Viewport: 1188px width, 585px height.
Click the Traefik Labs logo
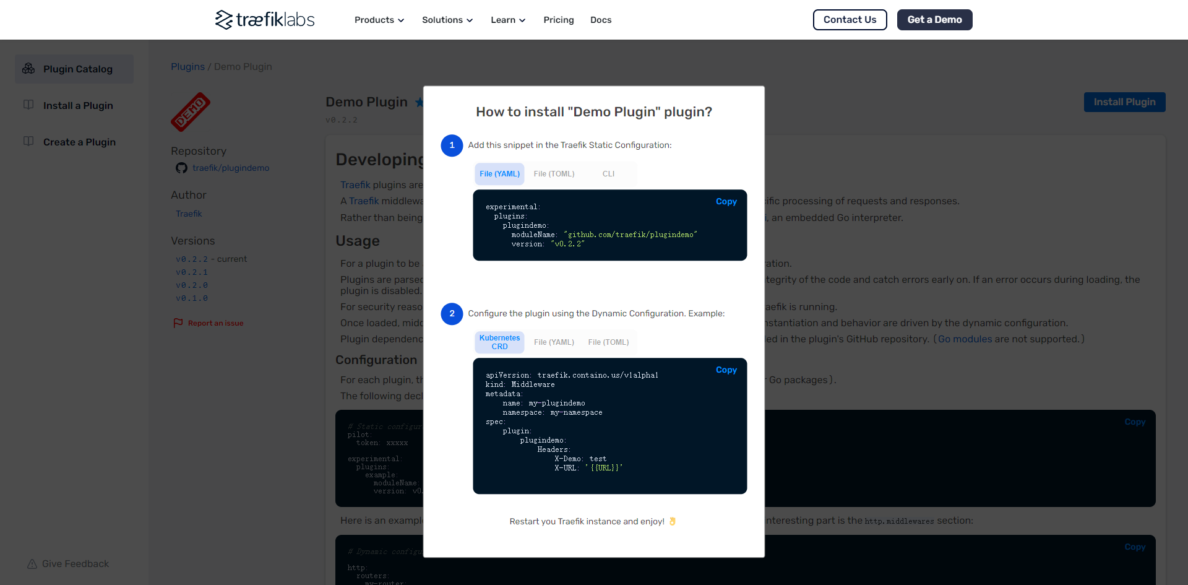click(x=265, y=20)
